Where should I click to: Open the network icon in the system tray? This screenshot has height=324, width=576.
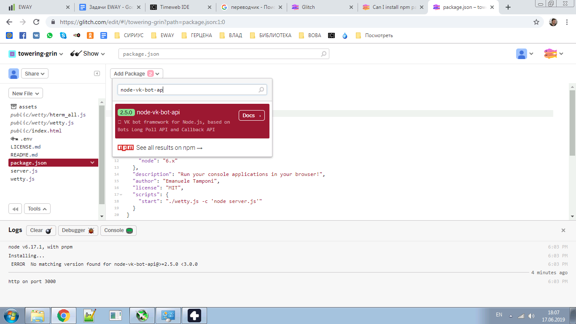point(521,316)
